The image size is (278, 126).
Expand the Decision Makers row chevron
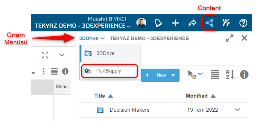coord(238,110)
